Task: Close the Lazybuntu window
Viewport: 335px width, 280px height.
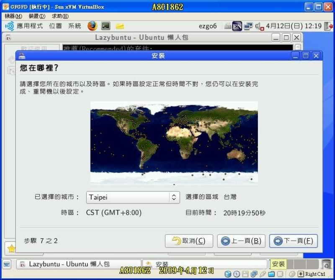Action: (296, 38)
